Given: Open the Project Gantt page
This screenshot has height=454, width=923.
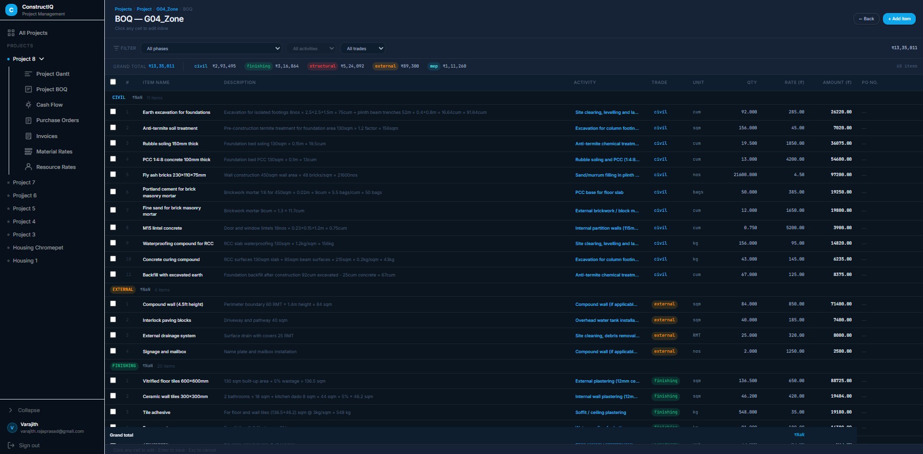Looking at the screenshot, I should (53, 74).
